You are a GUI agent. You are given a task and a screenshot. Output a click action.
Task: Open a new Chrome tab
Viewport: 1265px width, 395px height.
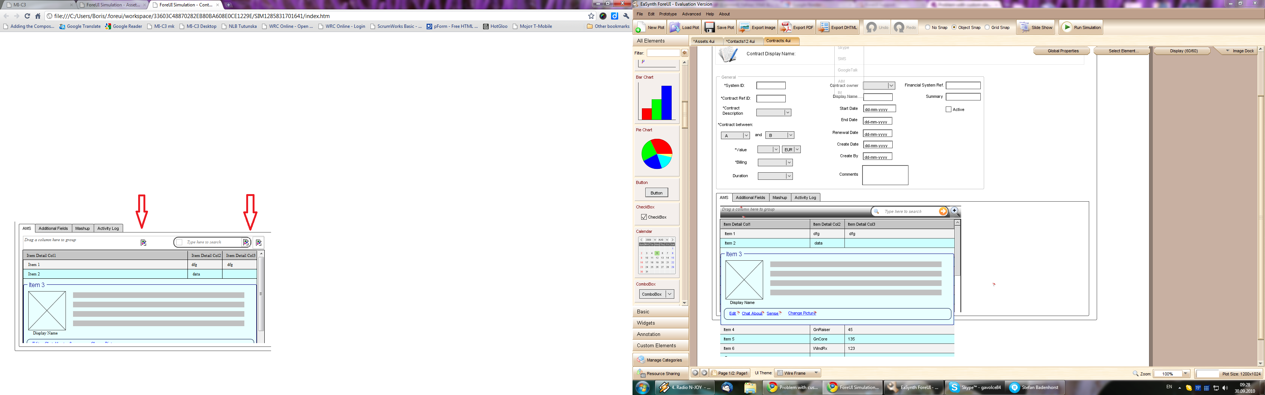[229, 5]
